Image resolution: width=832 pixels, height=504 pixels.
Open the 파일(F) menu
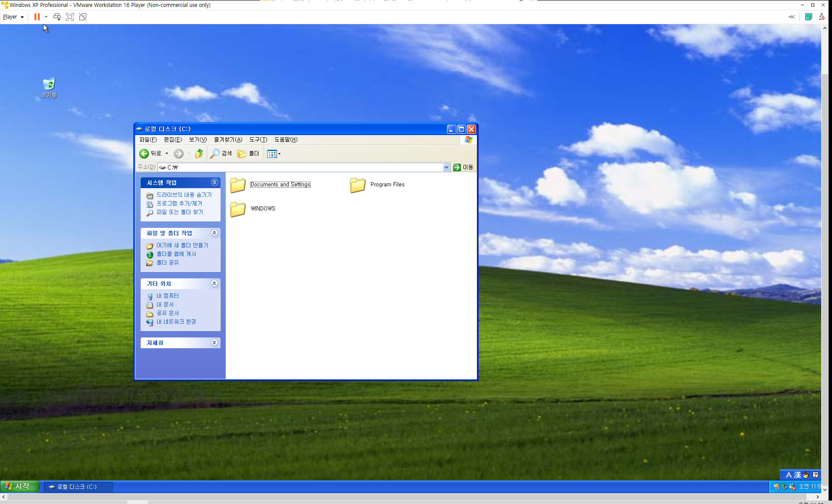tap(148, 139)
